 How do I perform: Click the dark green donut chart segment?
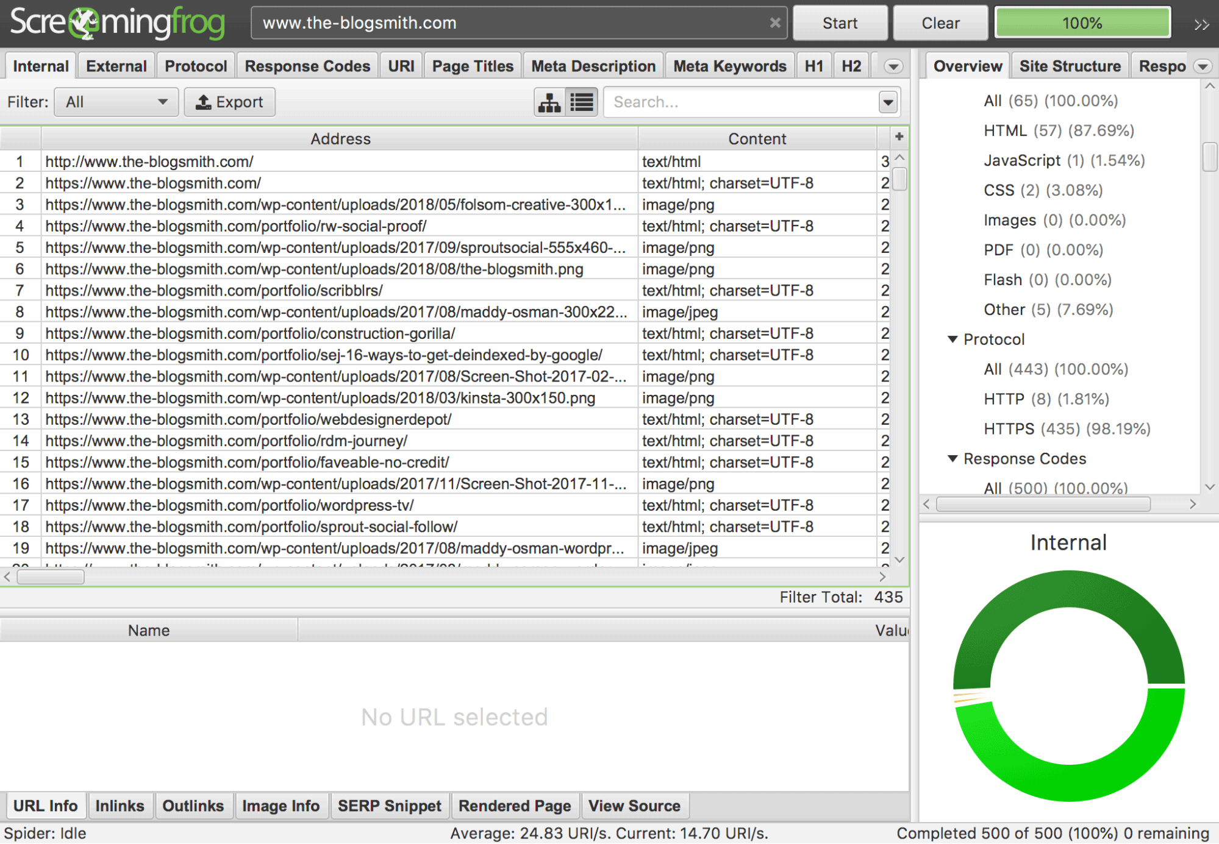pos(1068,588)
